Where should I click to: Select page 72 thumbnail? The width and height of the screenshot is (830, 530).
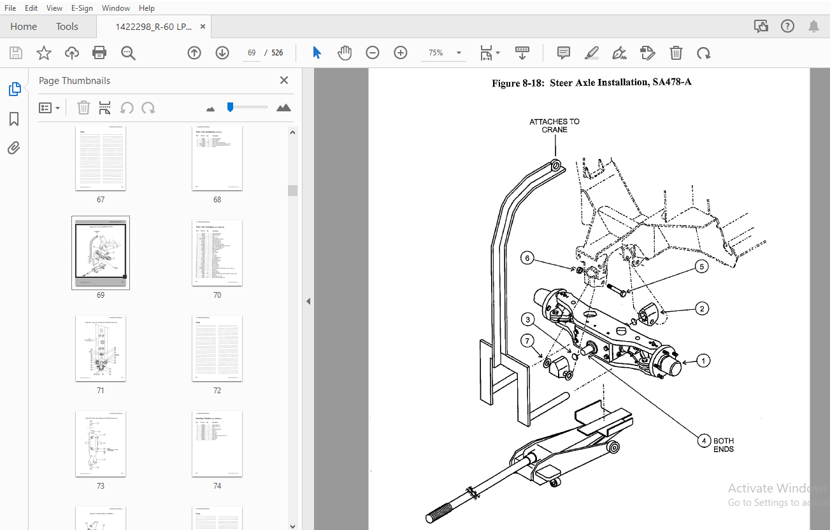(x=217, y=349)
